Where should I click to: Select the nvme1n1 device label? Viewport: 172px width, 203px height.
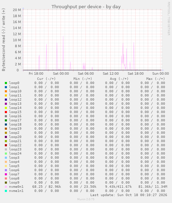16,191
